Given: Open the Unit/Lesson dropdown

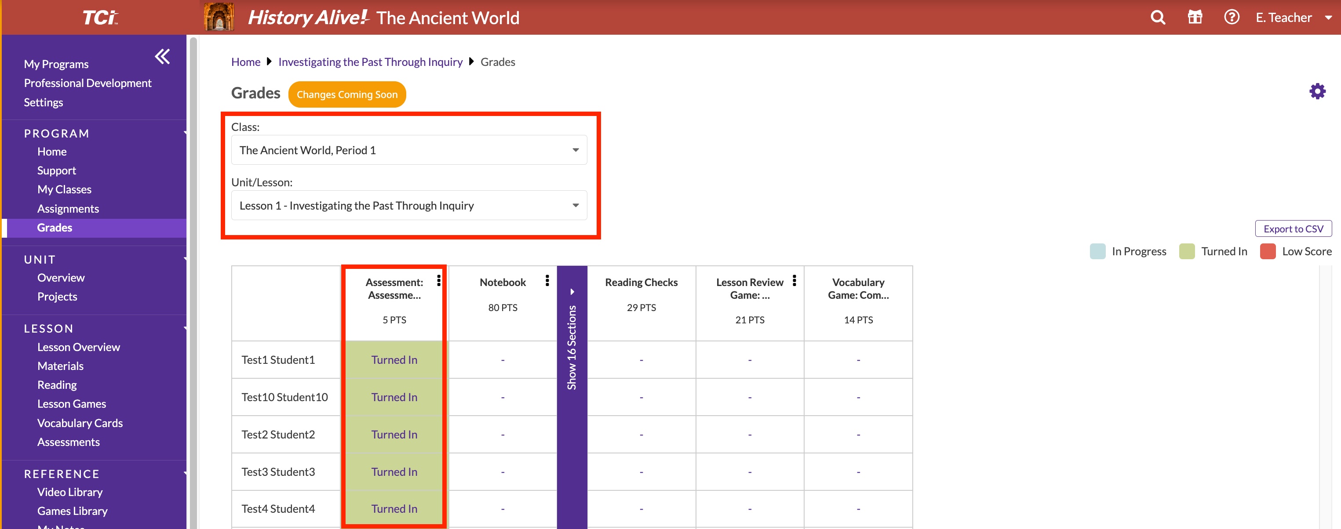Looking at the screenshot, I should point(408,206).
